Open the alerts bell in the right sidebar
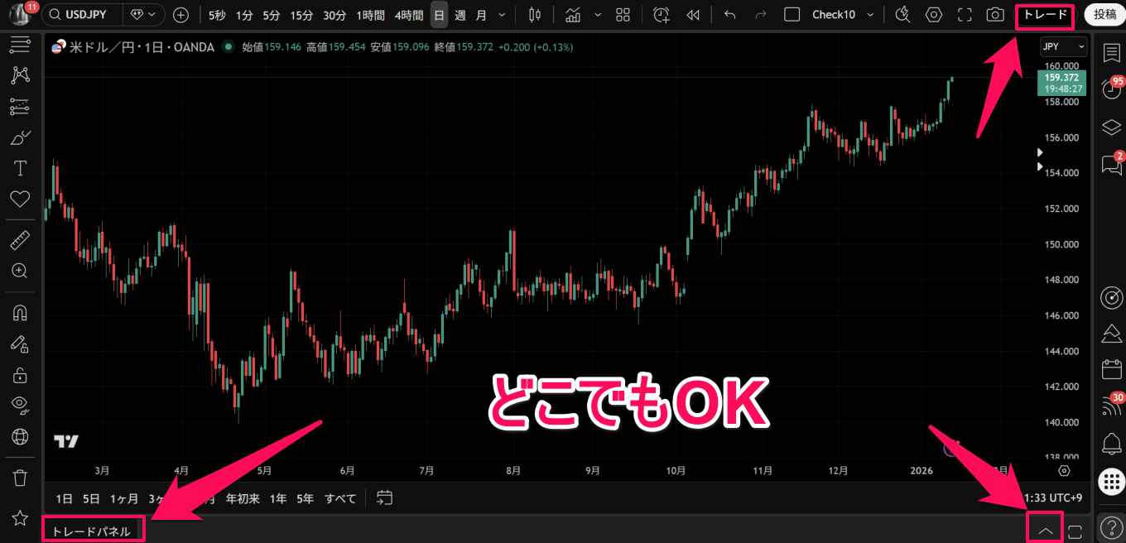This screenshot has width=1126, height=543. 1111,444
